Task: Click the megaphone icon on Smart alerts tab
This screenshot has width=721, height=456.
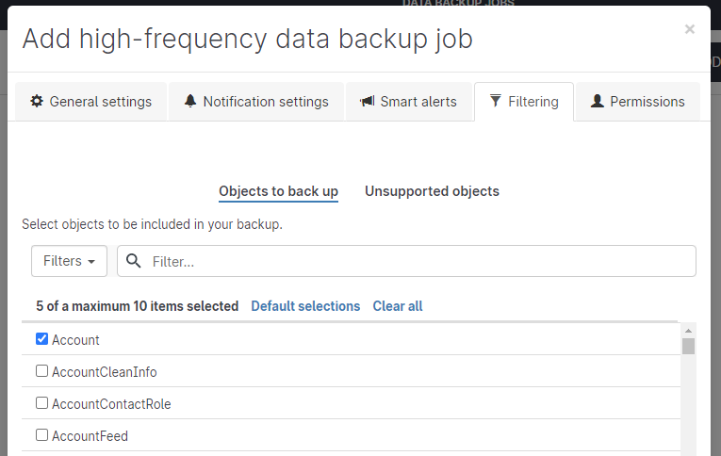Action: [x=368, y=102]
